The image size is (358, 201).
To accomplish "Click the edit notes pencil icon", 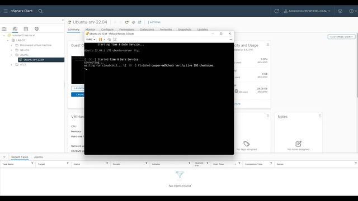I will pos(298,143).
